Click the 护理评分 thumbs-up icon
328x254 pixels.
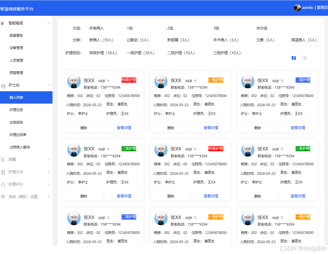tap(3, 185)
